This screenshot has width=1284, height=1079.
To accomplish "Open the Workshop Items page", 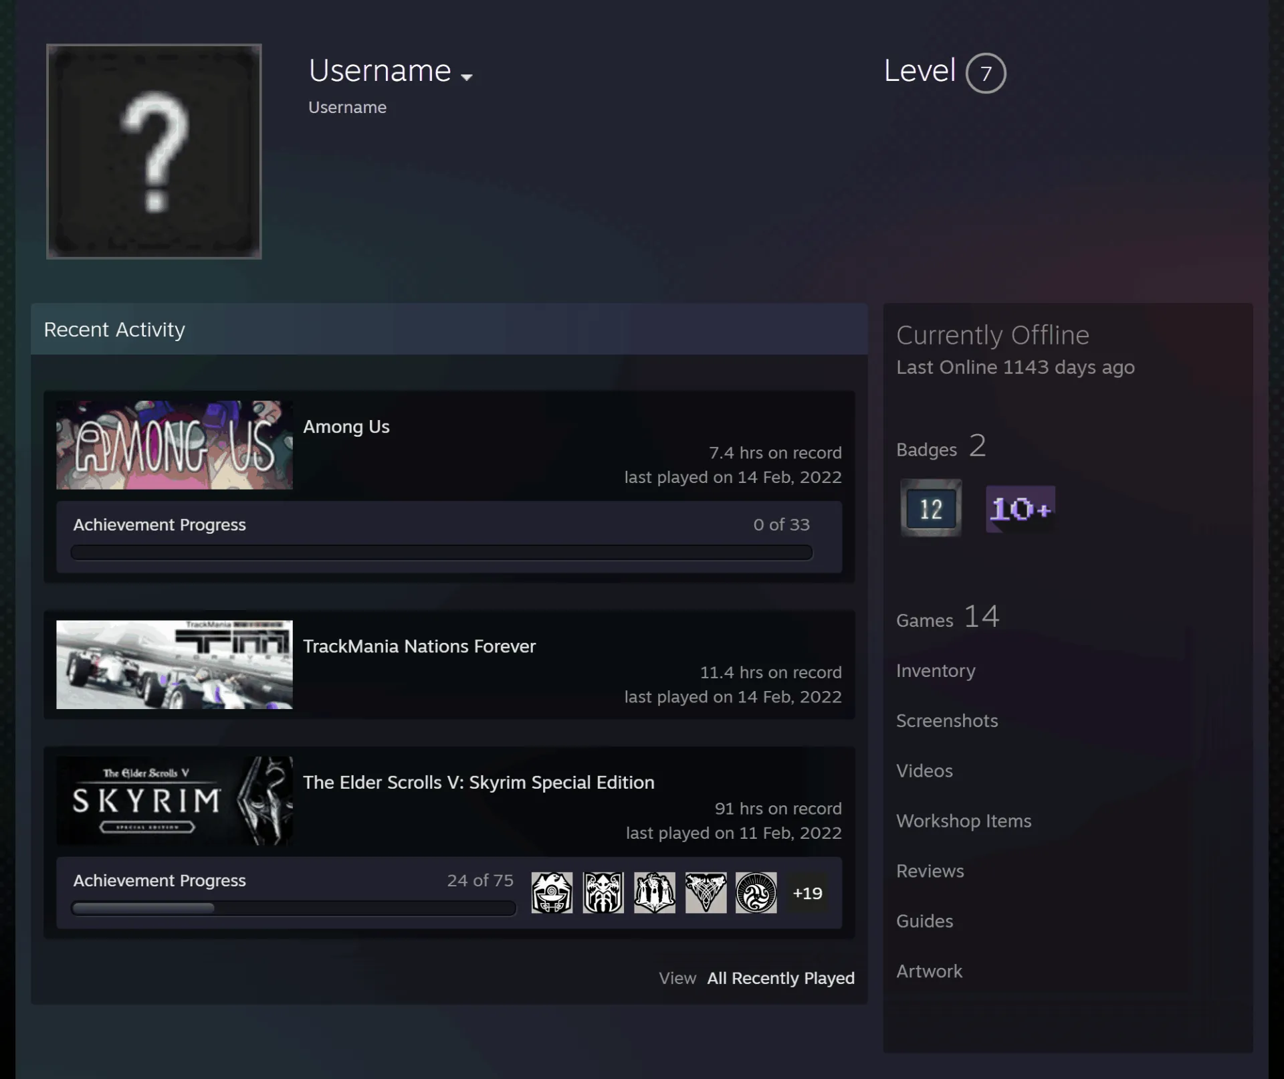I will tap(964, 821).
